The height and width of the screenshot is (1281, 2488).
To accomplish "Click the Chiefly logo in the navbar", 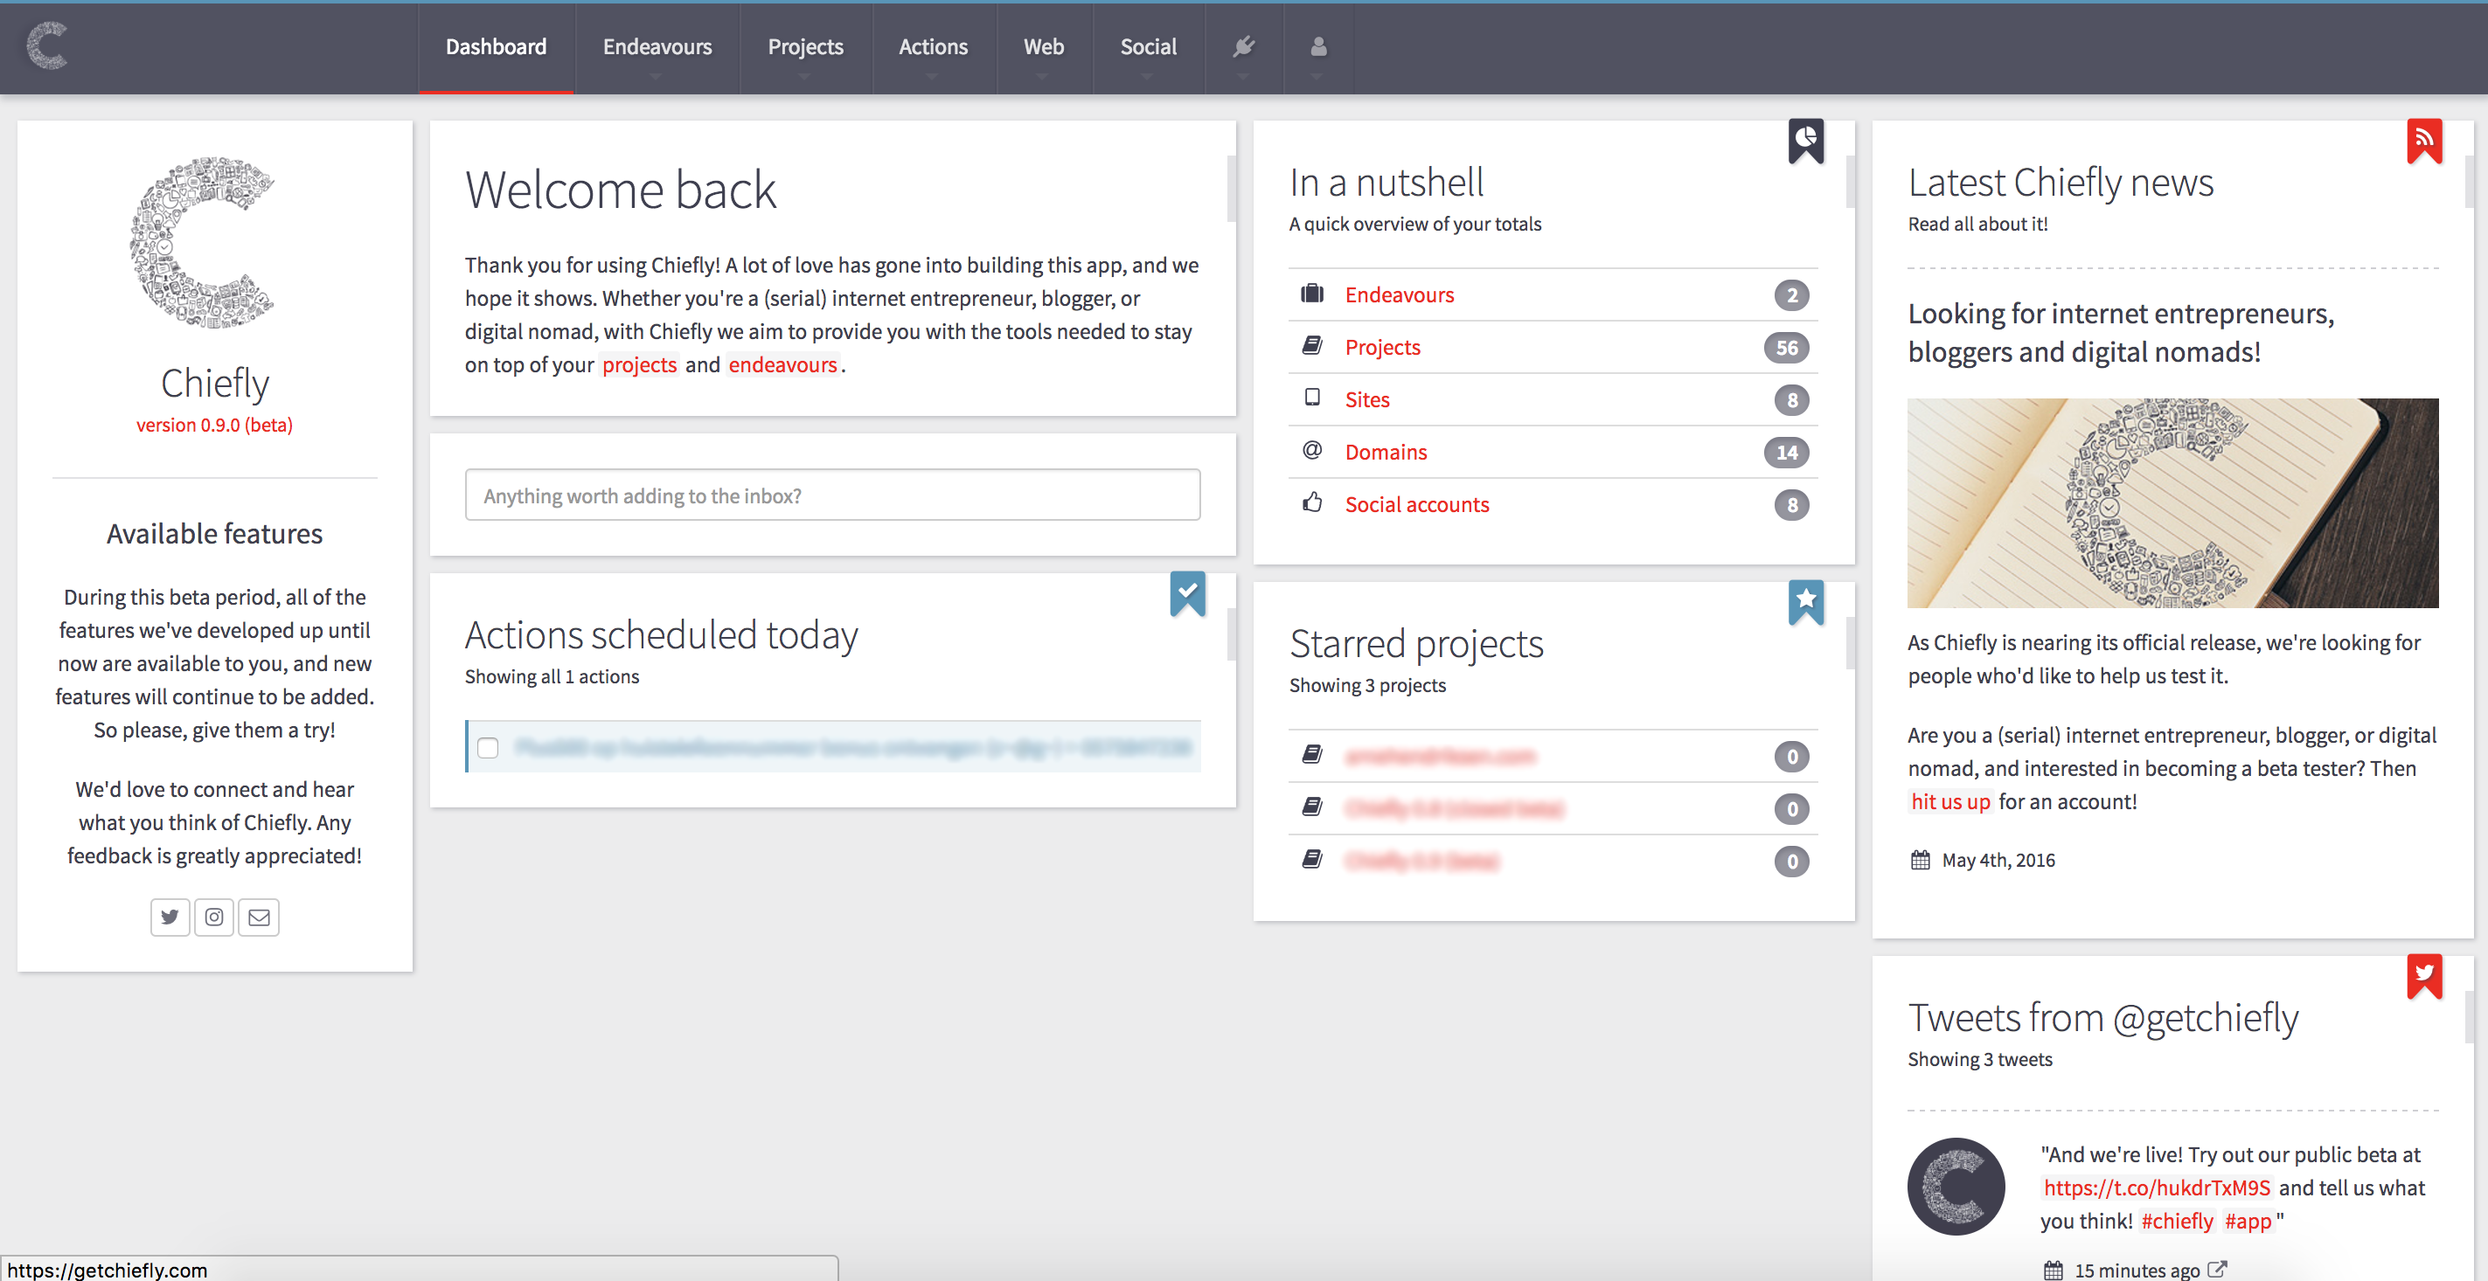I will click(x=46, y=46).
